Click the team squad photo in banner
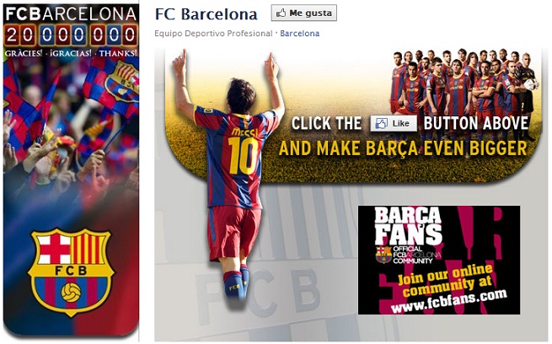Screen dimensions: 552x344 pos(464,83)
